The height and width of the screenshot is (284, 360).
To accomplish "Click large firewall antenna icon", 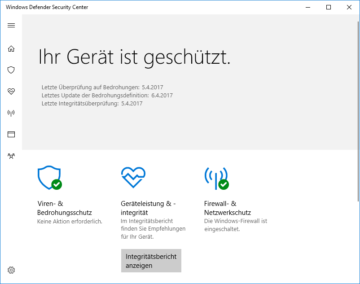I will coord(216,178).
